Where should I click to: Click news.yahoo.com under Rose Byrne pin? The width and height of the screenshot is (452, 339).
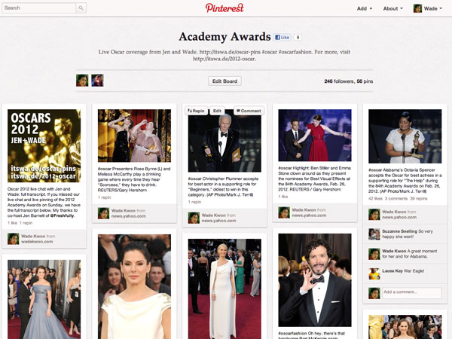pos(129,216)
